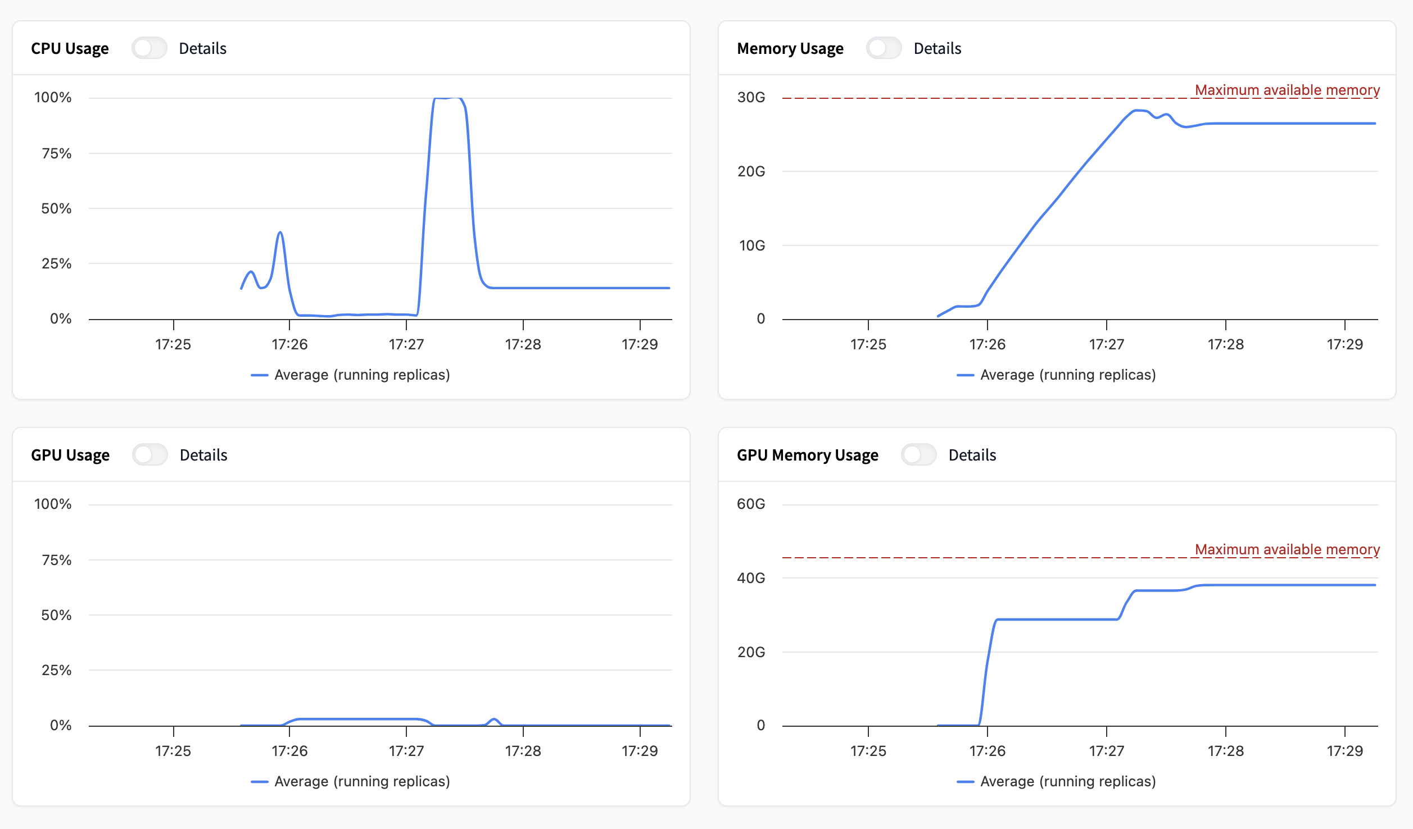The height and width of the screenshot is (829, 1413).
Task: Click the GPU Usage chart legend entry
Action: click(x=362, y=781)
